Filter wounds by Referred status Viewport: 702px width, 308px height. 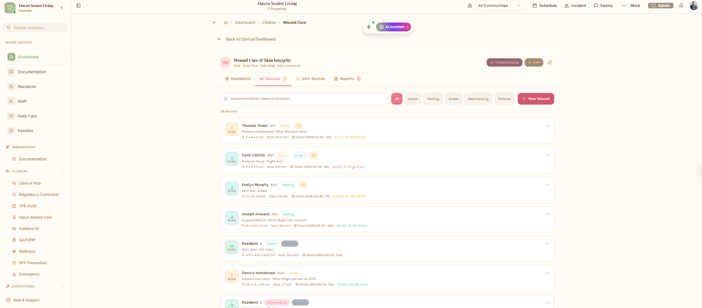pyautogui.click(x=504, y=99)
